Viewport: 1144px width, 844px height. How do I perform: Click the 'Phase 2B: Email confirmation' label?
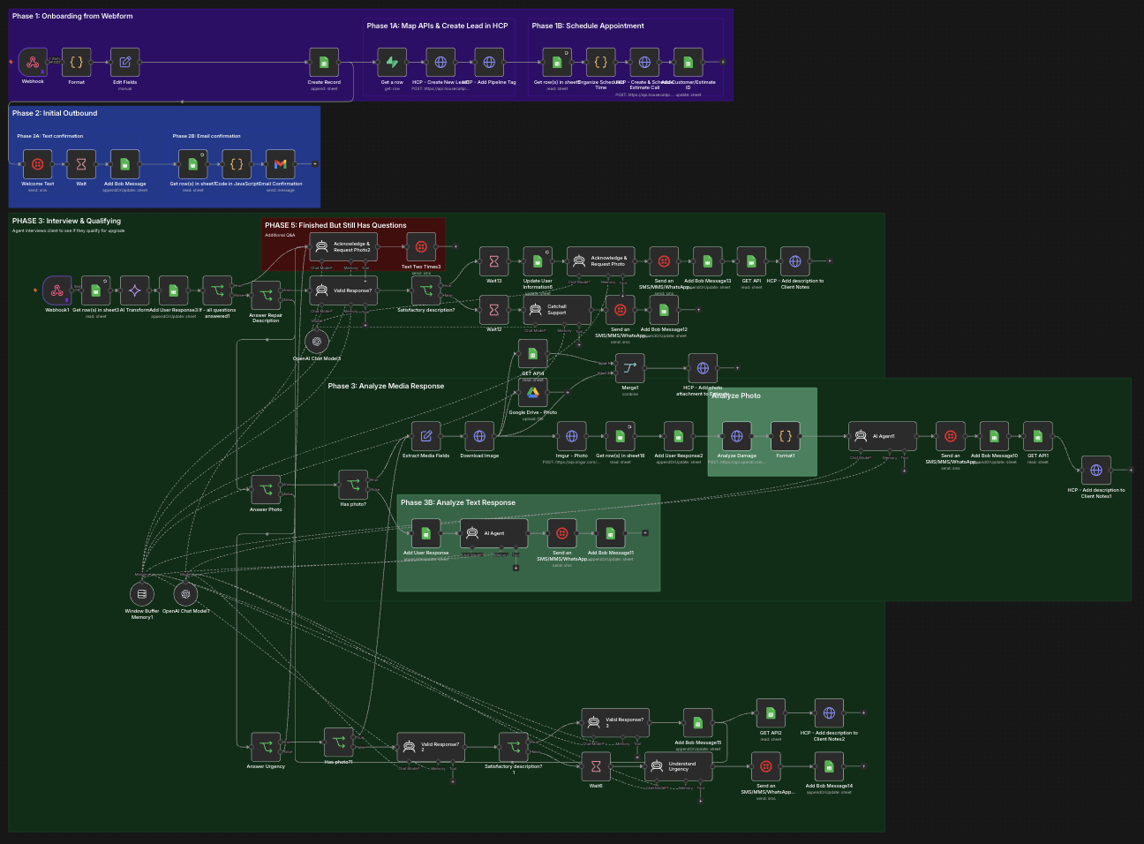pos(207,136)
